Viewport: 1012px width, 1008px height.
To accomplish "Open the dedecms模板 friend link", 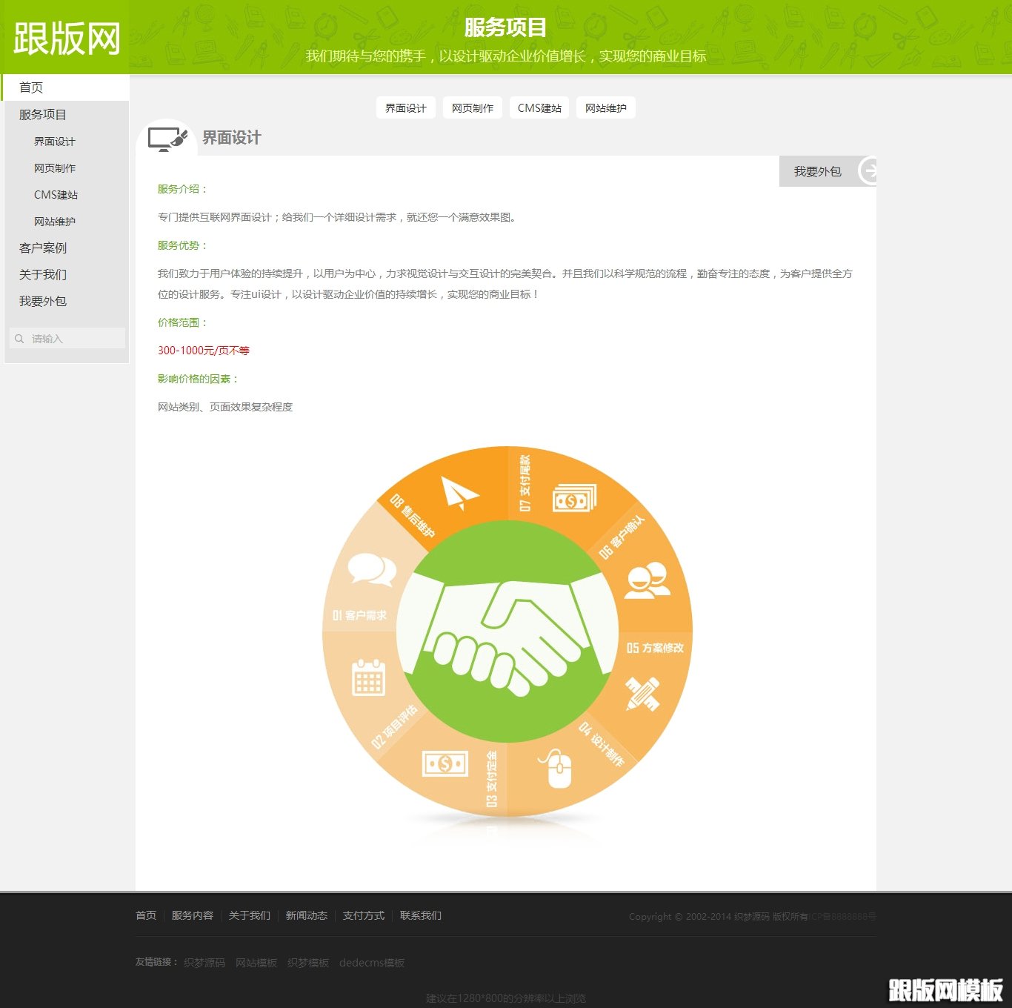I will pos(372,963).
